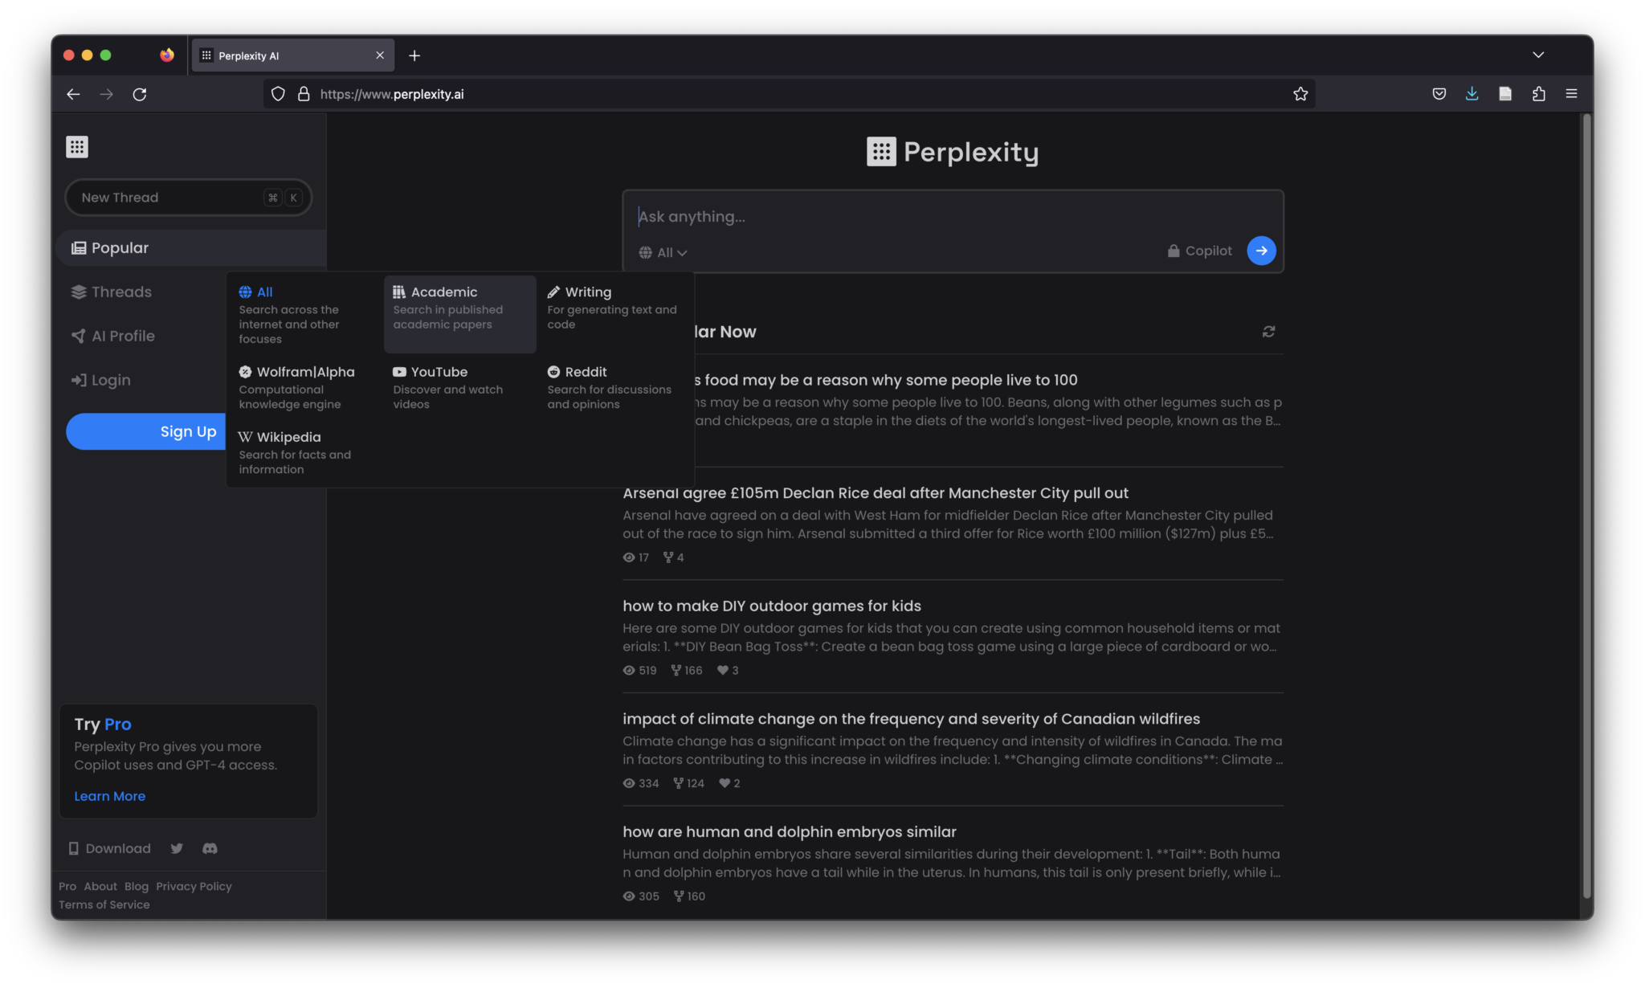This screenshot has height=988, width=1645.
Task: Click the Ask anything input field
Action: [x=952, y=216]
